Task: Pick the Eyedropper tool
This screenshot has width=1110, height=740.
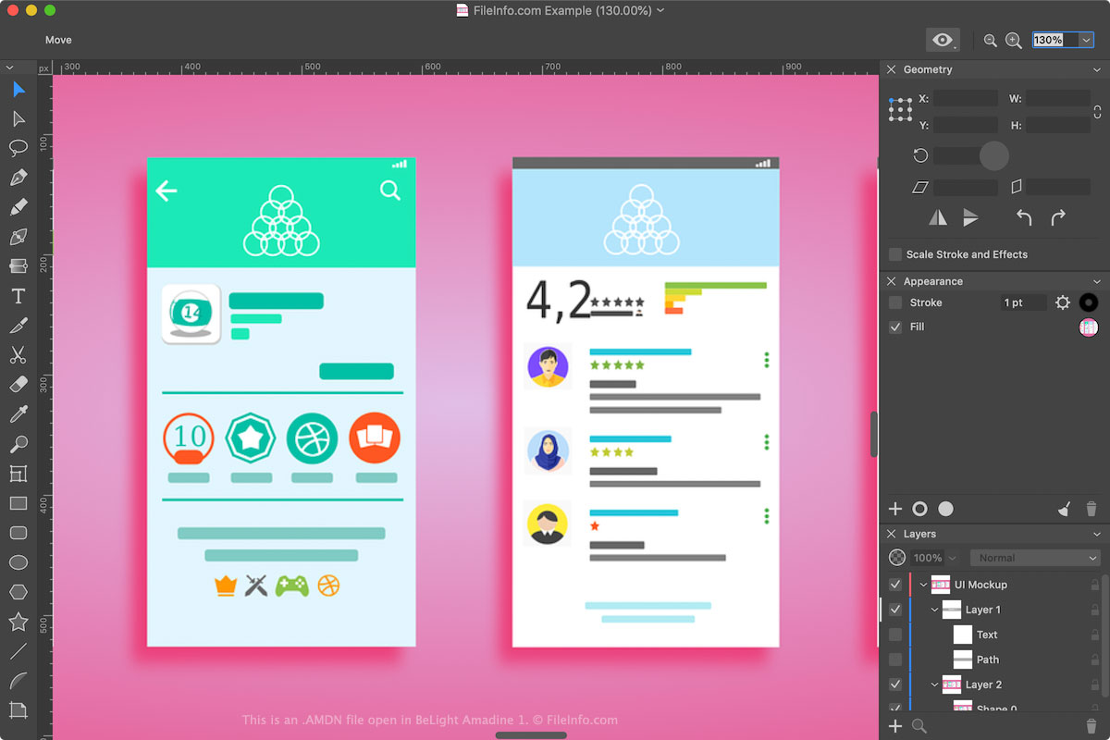Action: pyautogui.click(x=18, y=414)
